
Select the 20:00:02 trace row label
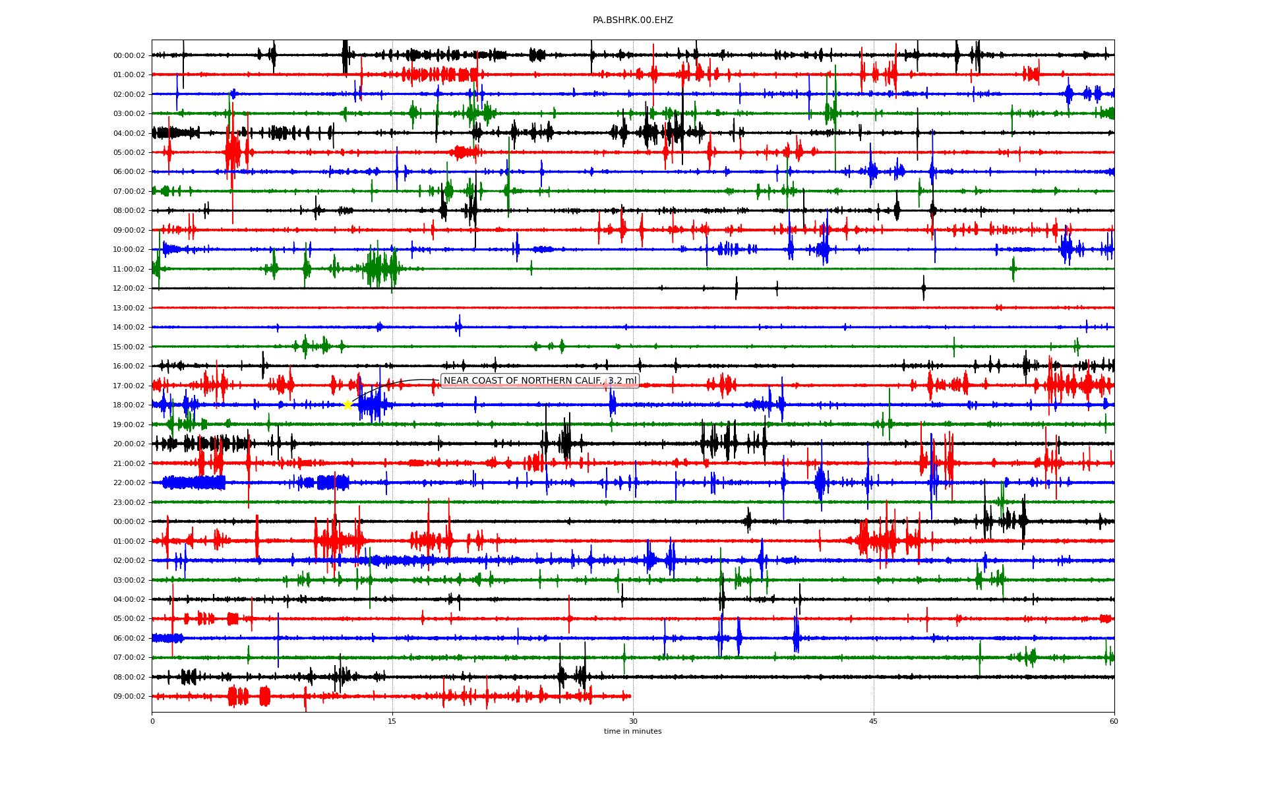pyautogui.click(x=129, y=444)
